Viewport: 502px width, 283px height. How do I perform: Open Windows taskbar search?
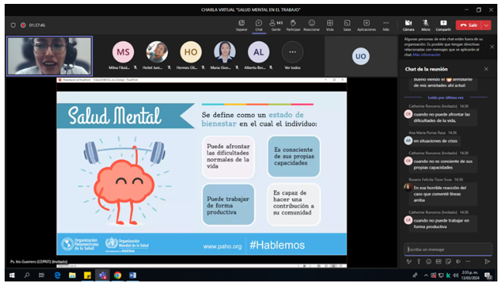[27, 275]
